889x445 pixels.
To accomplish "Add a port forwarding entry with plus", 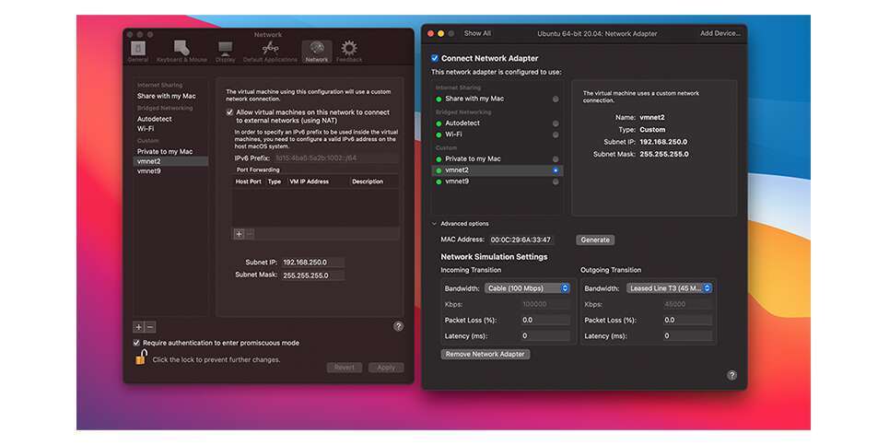I will pos(240,233).
